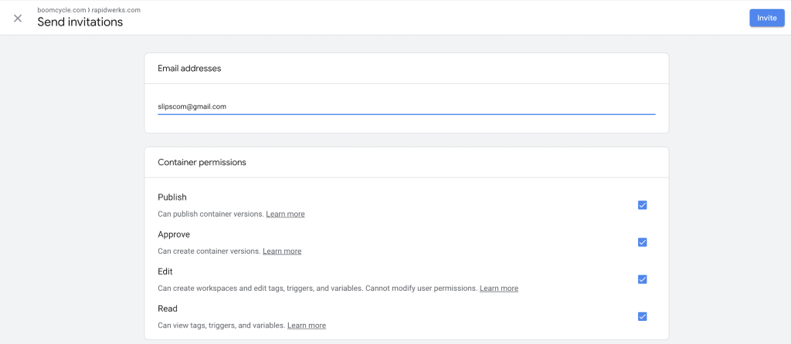Select boomcycle.com in the breadcrumb
Screen dimensions: 791x344
pyautogui.click(x=62, y=9)
